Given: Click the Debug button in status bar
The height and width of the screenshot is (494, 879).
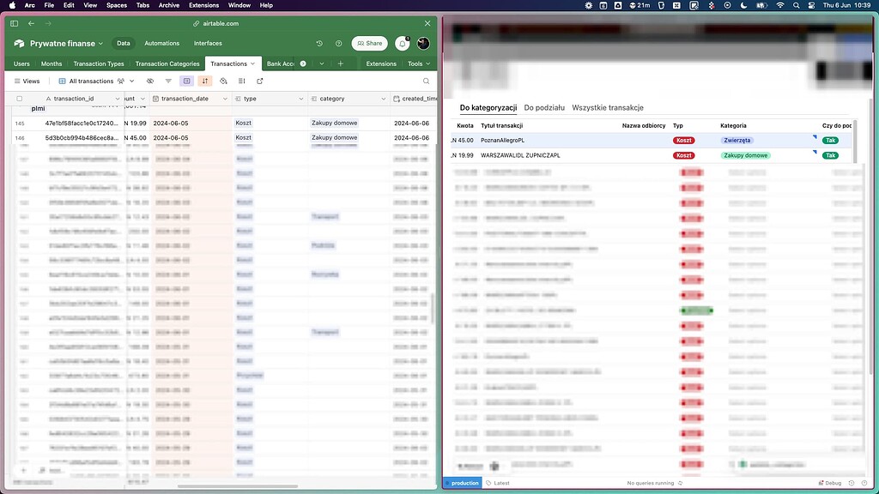Looking at the screenshot, I should [829, 483].
